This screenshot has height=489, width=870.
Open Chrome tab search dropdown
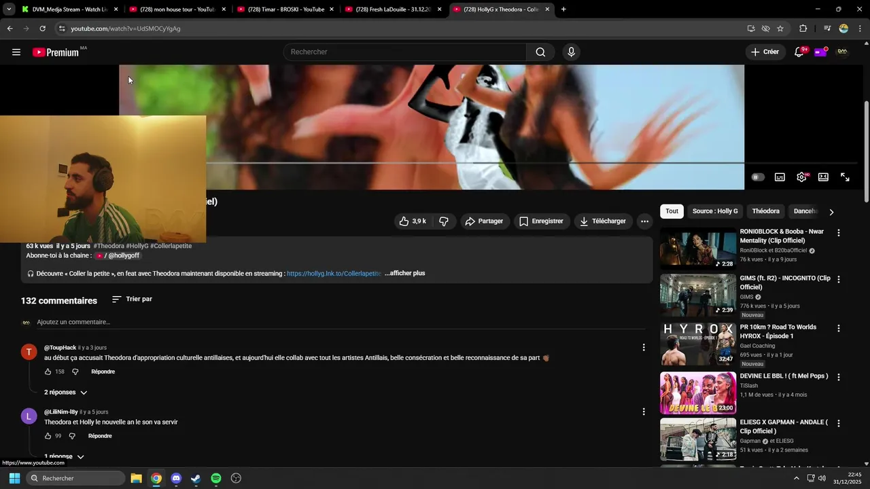9,10
